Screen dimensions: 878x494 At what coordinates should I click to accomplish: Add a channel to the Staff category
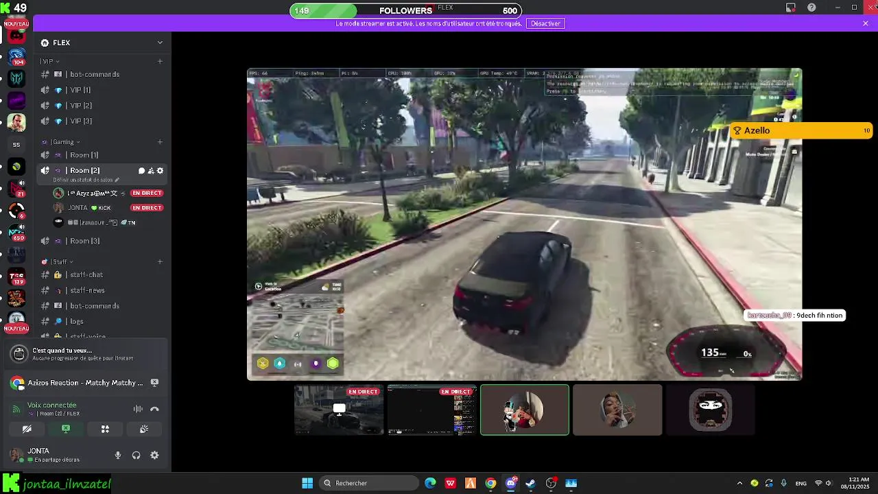160,261
